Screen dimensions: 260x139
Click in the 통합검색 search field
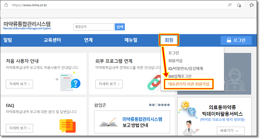click(x=94, y=27)
